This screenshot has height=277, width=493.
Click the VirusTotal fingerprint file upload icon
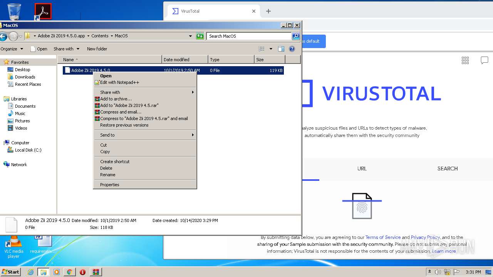tap(362, 206)
